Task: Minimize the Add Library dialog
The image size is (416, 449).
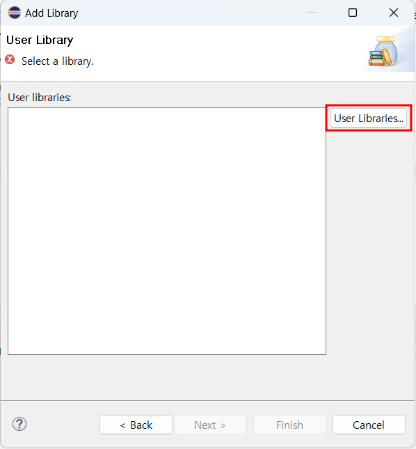Action: click(x=312, y=13)
